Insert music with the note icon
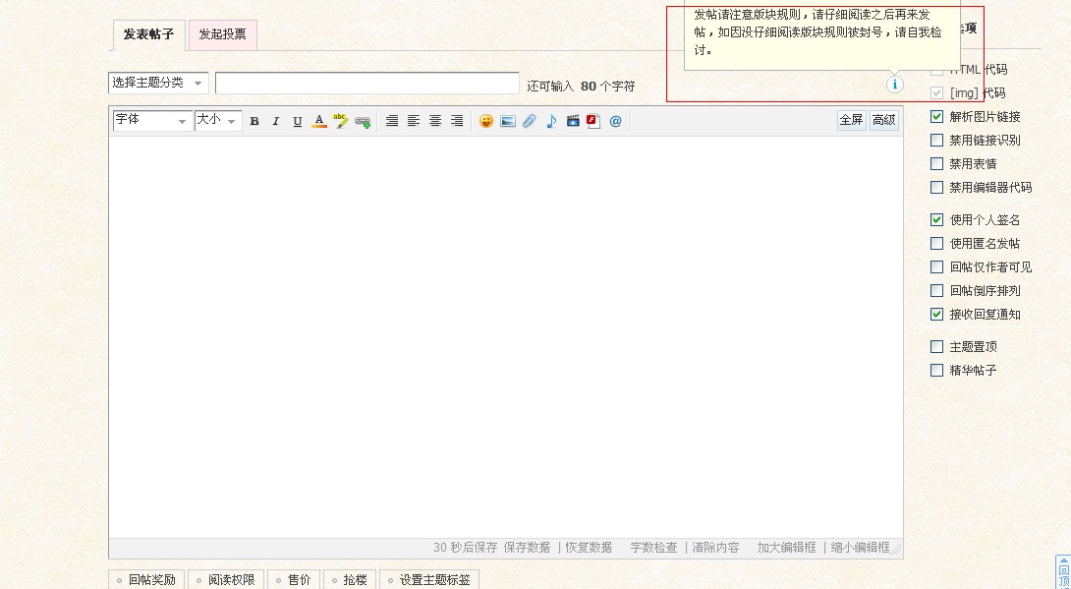The width and height of the screenshot is (1071, 589). click(551, 121)
